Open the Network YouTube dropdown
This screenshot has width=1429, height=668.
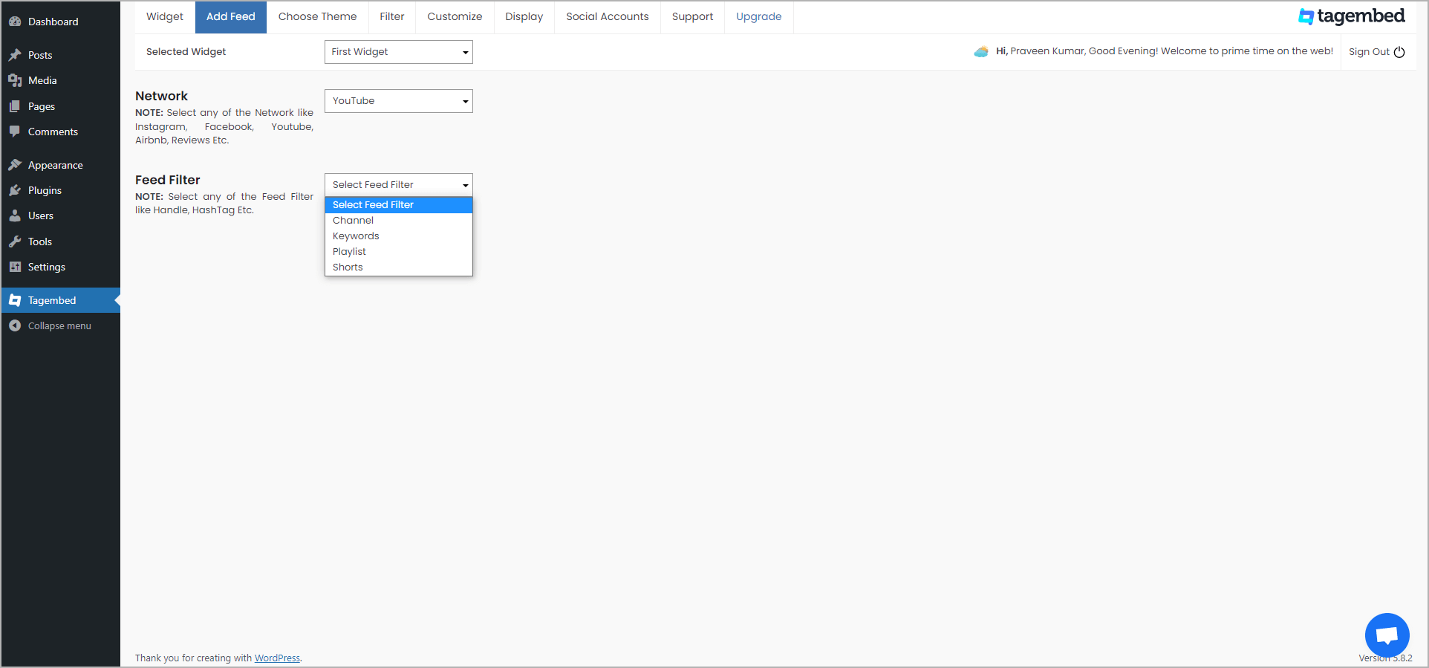click(x=399, y=101)
